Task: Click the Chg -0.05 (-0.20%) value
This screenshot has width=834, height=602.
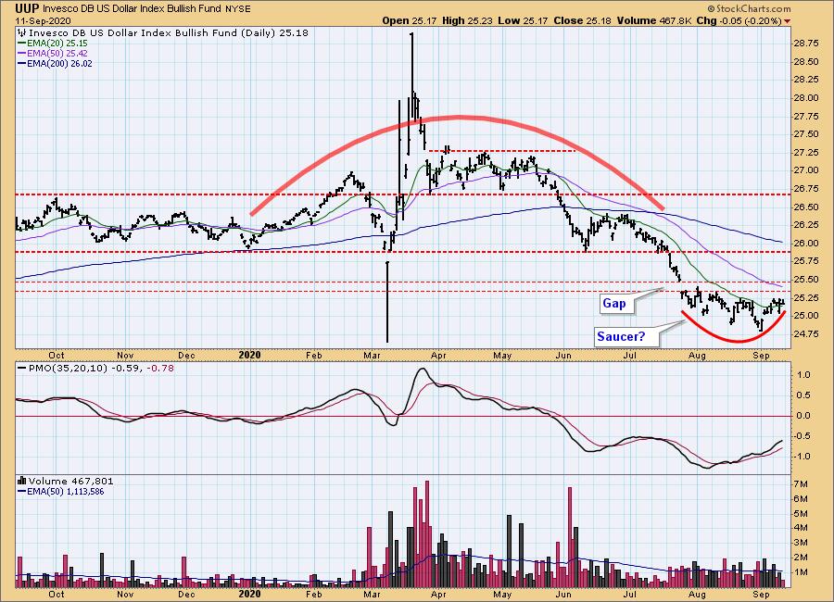Action: tap(739, 20)
